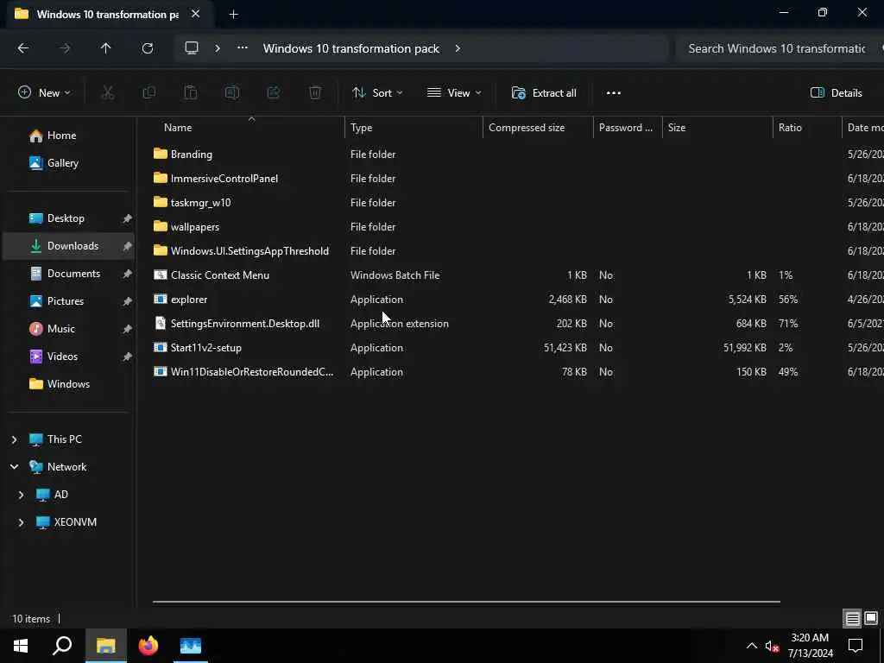
Task: Open the See more ellipsis menu
Action: click(614, 93)
